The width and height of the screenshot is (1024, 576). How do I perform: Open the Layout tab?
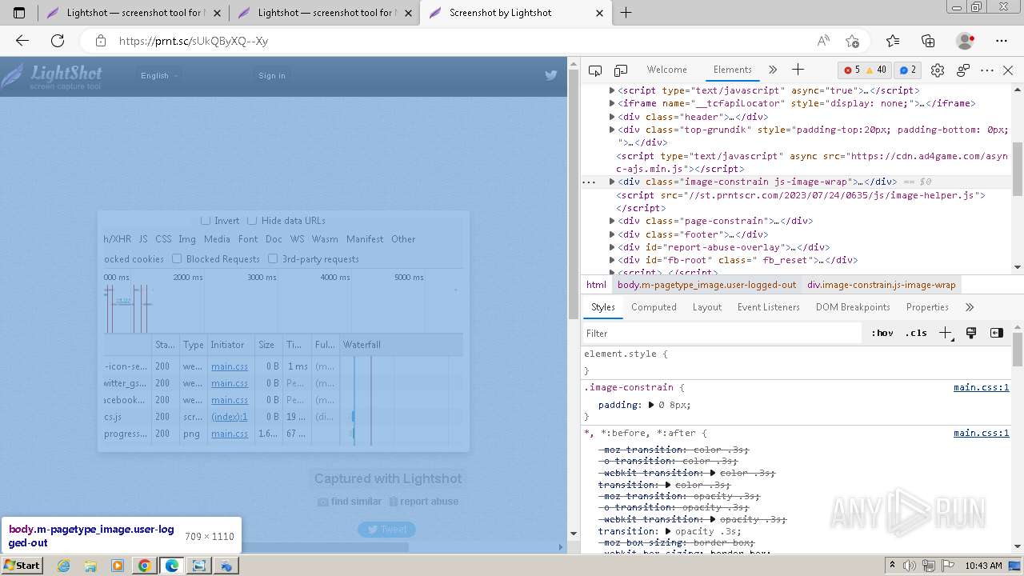pyautogui.click(x=706, y=307)
